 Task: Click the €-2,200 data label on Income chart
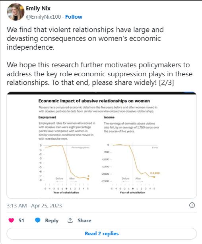pos(155,173)
